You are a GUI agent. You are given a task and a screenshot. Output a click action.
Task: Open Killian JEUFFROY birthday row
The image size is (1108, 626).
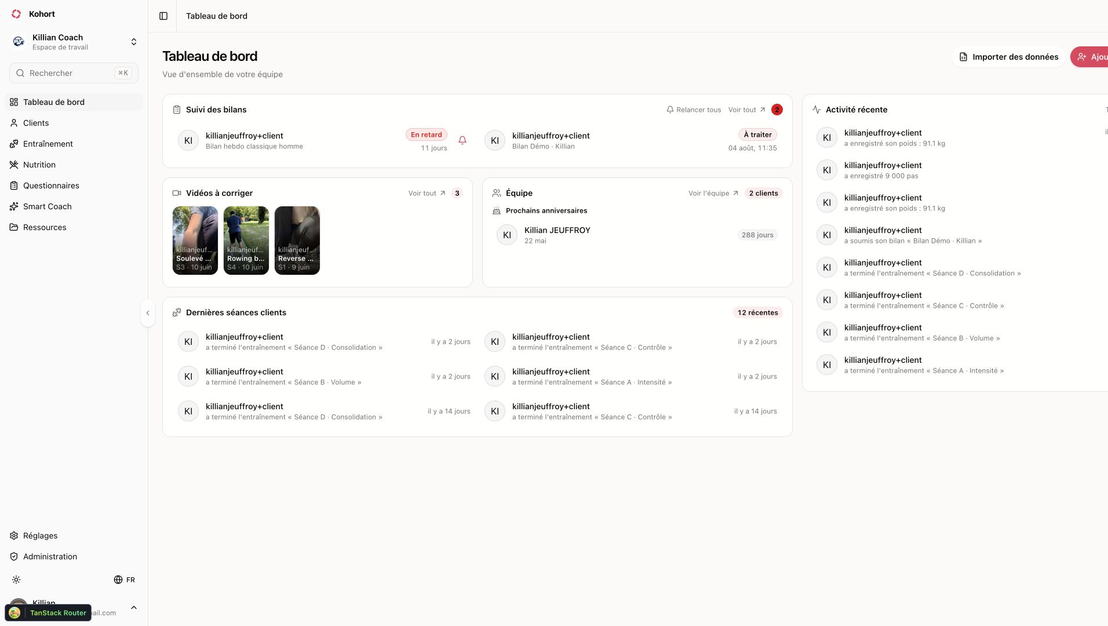pos(637,235)
